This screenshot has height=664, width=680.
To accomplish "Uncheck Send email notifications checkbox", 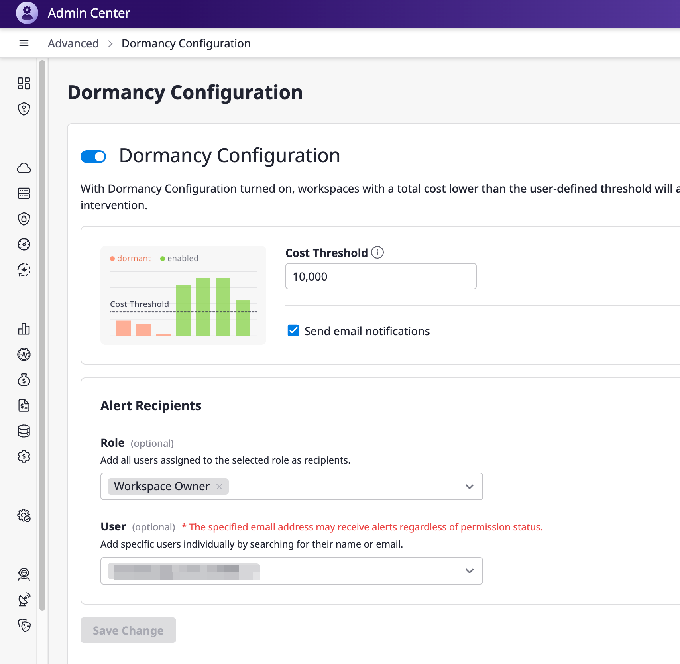I will click(x=293, y=330).
